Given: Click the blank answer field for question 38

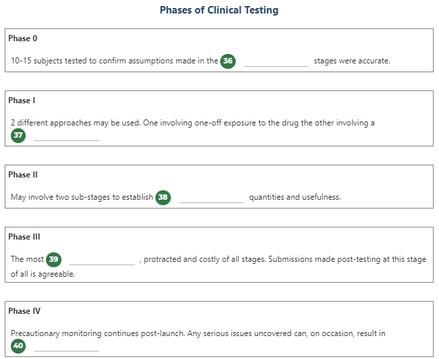Looking at the screenshot, I should (x=211, y=198).
